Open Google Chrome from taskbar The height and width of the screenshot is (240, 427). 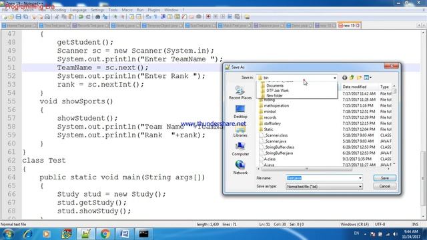coord(105,234)
